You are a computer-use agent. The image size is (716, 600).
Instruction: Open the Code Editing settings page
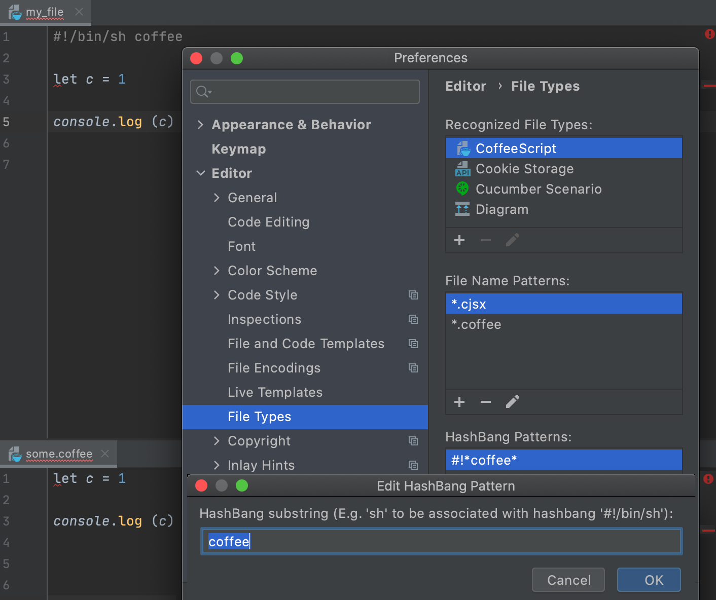coord(269,222)
